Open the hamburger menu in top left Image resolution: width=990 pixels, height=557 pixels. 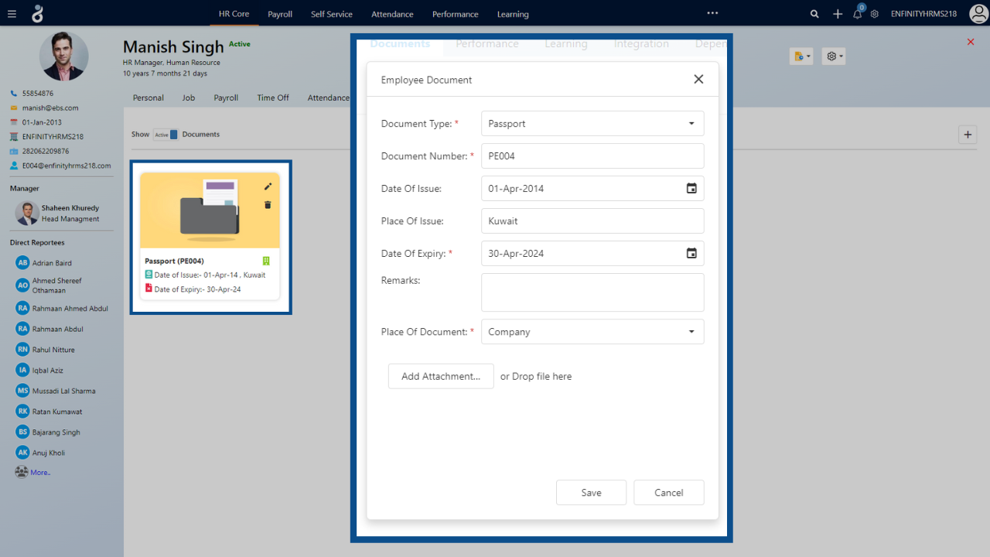[12, 14]
